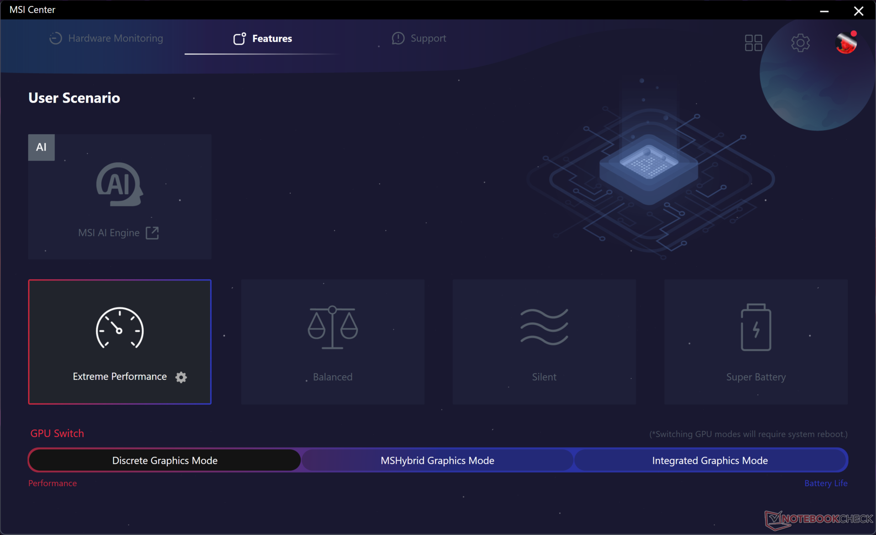
Task: Click the AI badge on the tile
Action: click(x=42, y=147)
